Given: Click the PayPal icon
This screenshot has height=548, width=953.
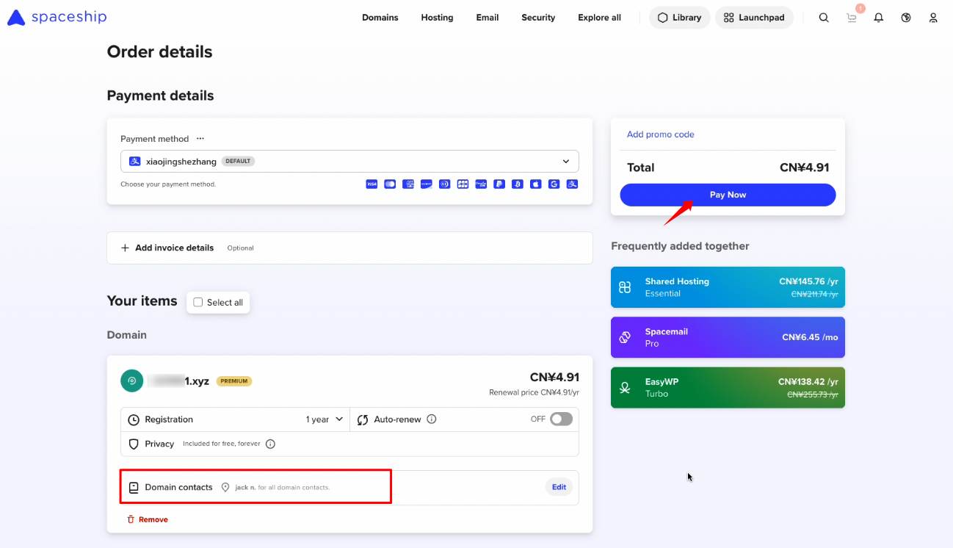Looking at the screenshot, I should [499, 184].
